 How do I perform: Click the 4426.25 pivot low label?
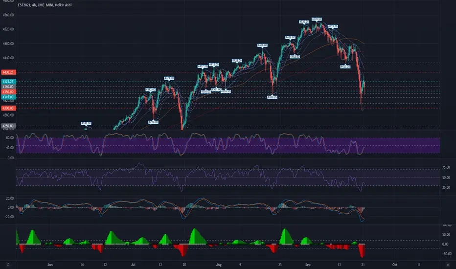point(345,67)
